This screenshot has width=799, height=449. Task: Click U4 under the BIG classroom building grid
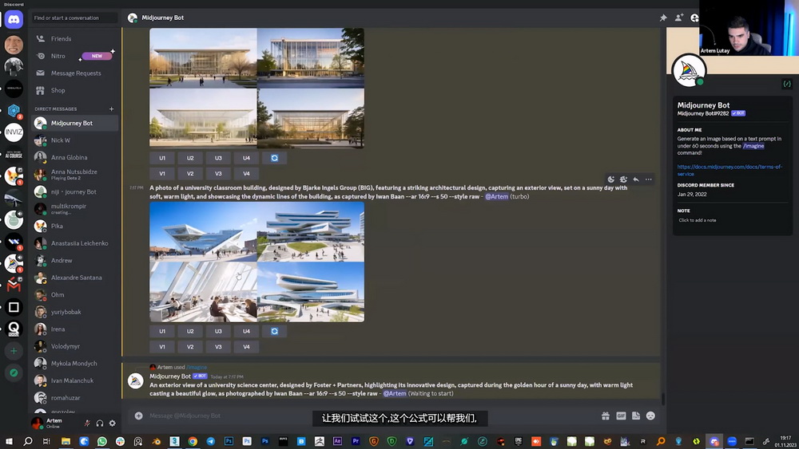(x=246, y=331)
